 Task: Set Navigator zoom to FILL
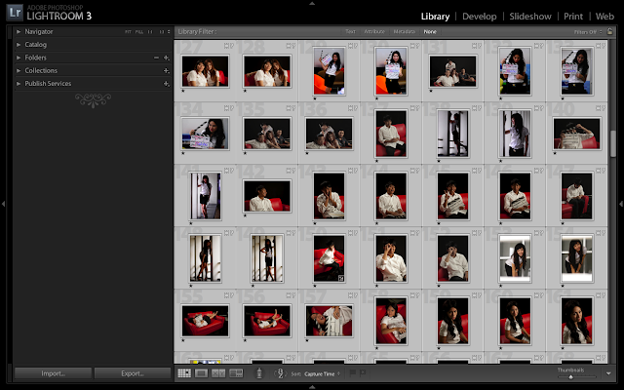[139, 32]
